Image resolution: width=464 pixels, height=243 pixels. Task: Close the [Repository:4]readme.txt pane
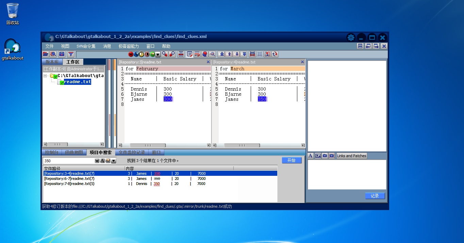tap(302, 62)
